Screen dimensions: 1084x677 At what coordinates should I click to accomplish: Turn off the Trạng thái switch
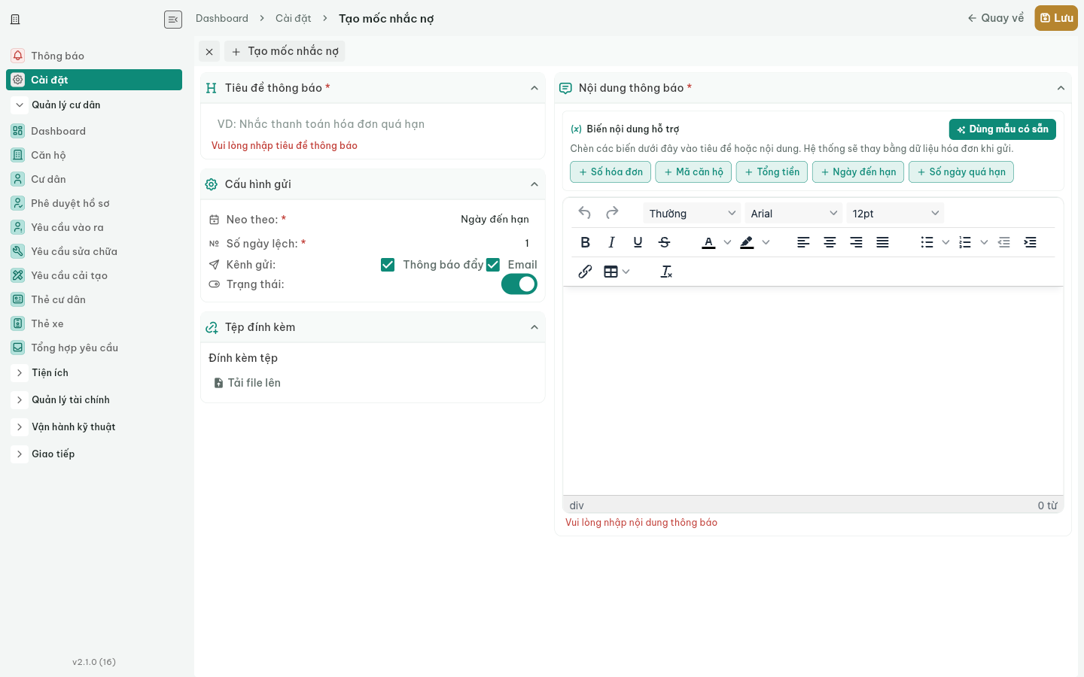pos(519,284)
